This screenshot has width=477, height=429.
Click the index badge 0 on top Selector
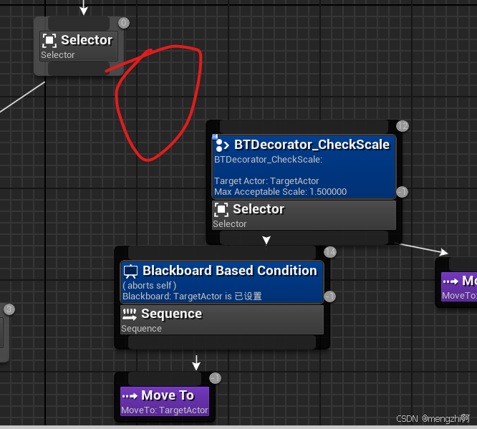123,23
